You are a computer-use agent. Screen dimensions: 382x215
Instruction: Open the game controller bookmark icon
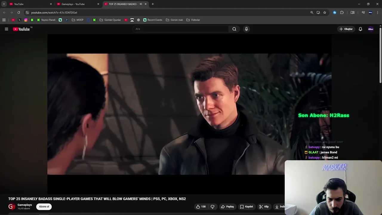point(132,20)
